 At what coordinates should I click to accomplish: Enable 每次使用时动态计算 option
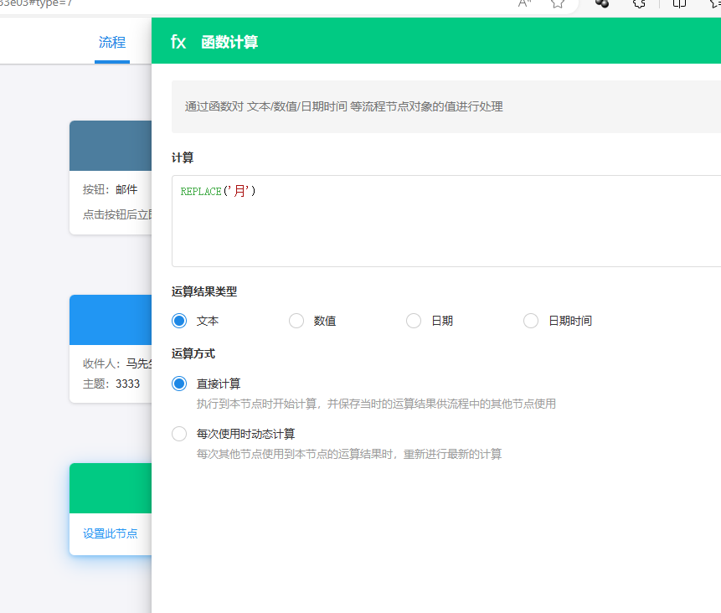(179, 434)
